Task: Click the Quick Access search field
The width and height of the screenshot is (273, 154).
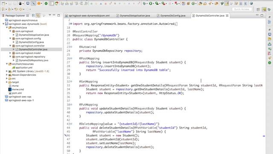Action: tap(242, 9)
